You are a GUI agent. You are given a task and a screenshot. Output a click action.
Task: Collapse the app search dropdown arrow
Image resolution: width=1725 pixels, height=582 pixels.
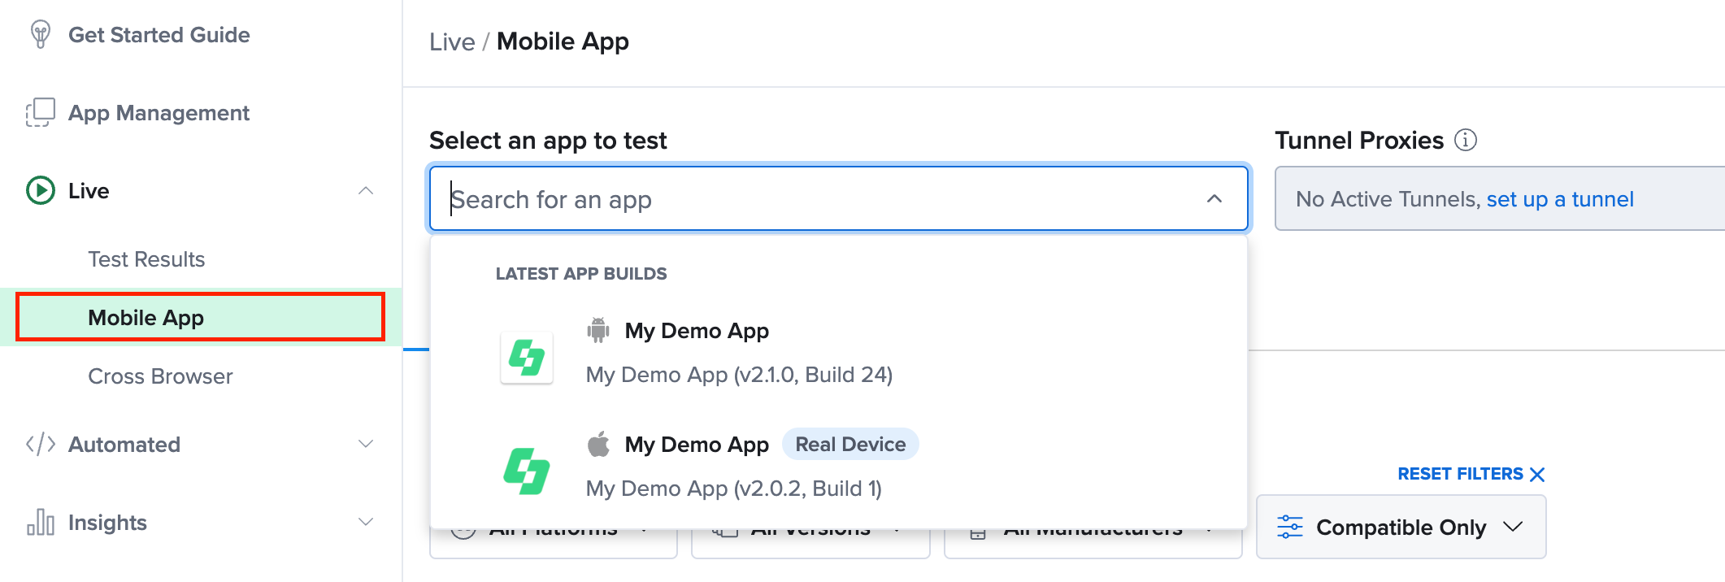pos(1212,198)
